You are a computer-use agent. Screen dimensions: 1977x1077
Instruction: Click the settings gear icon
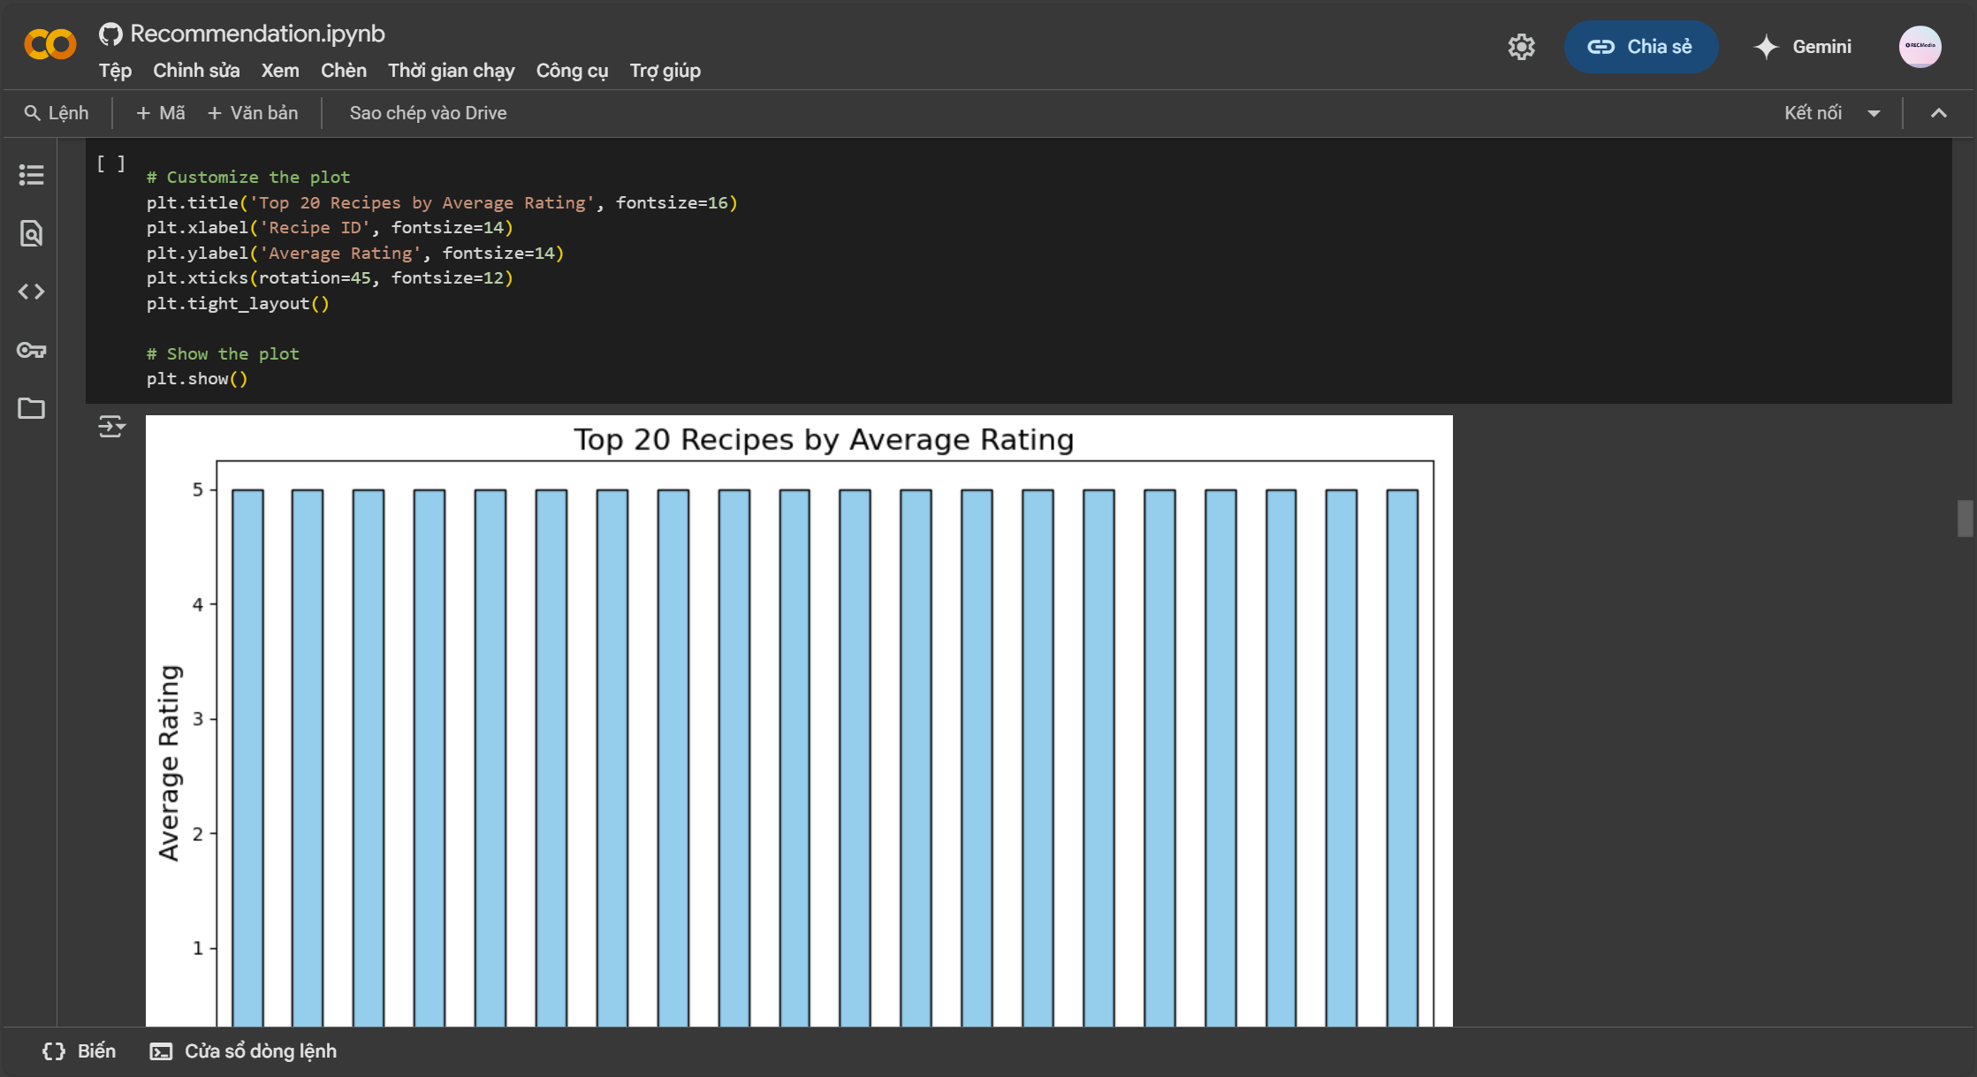[x=1521, y=47]
